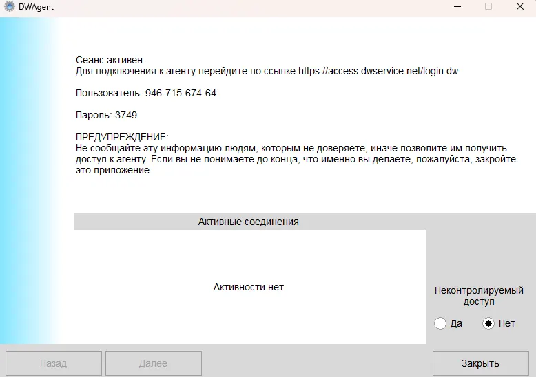Minimize the DWAgent window
536x377 pixels.
tap(457, 7)
